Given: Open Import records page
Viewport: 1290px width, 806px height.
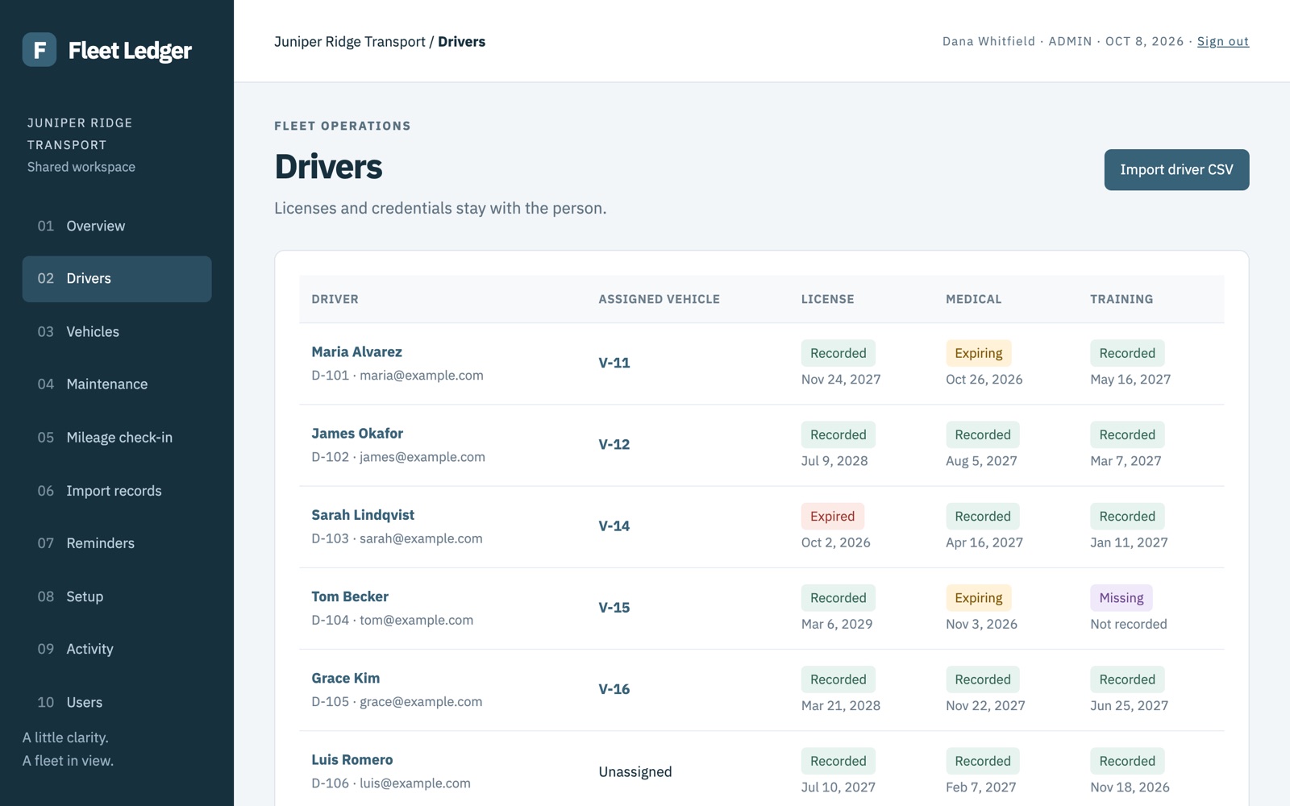Looking at the screenshot, I should 117,491.
